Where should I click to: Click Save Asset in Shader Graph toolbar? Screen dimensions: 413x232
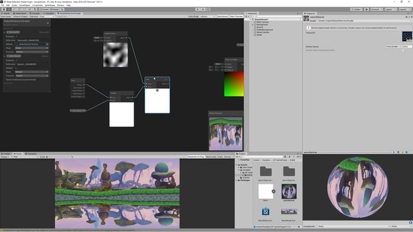point(6,16)
